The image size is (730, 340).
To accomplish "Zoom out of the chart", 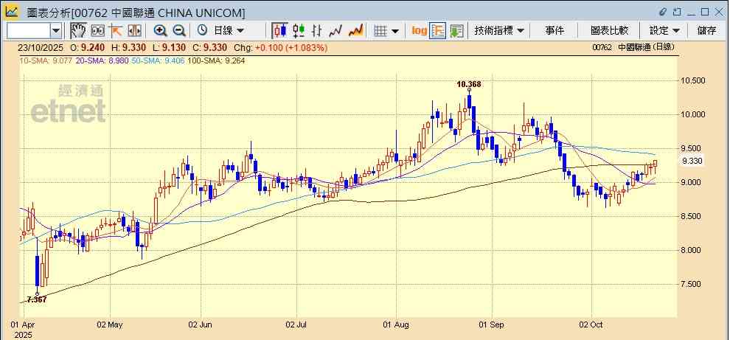I will pos(178,30).
